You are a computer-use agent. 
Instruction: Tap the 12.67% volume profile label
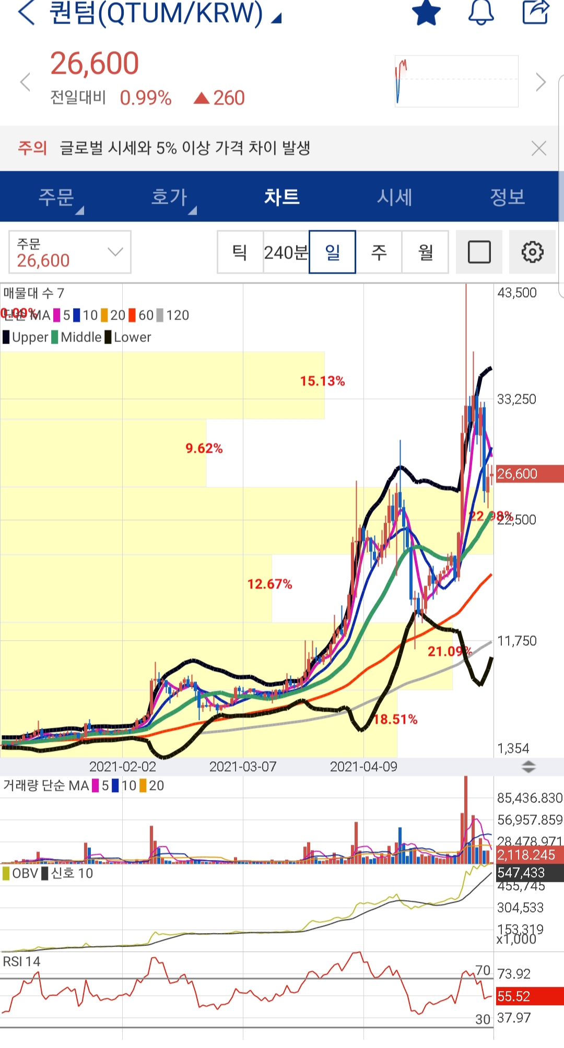click(269, 584)
